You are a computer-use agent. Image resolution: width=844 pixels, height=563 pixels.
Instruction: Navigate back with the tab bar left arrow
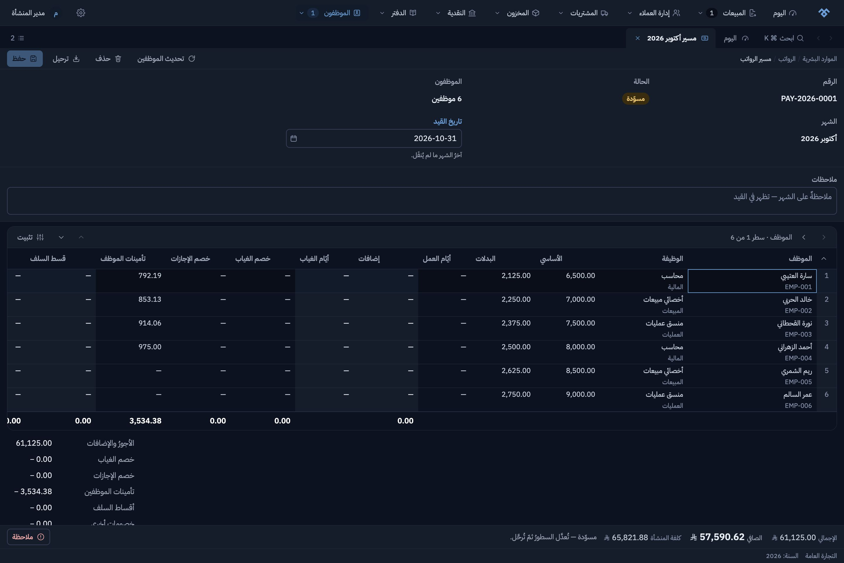pos(818,38)
